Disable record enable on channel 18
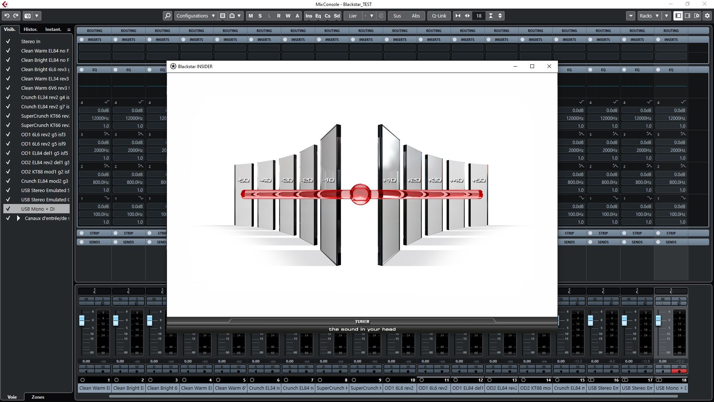This screenshot has width=714, height=402. (x=679, y=371)
